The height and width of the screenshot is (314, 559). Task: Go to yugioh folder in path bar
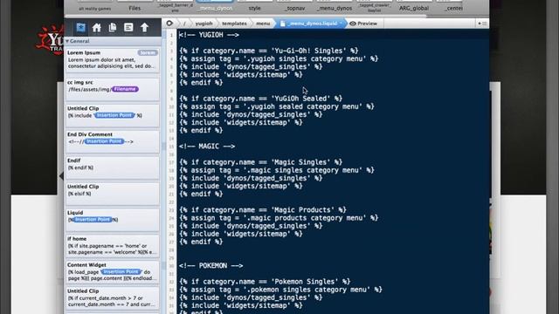click(x=204, y=24)
